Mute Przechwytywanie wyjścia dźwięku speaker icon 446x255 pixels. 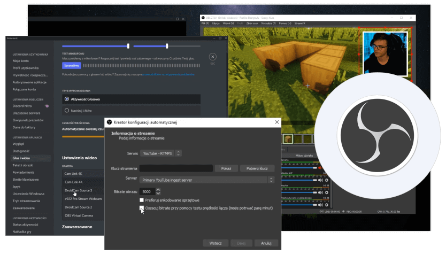coord(320,205)
